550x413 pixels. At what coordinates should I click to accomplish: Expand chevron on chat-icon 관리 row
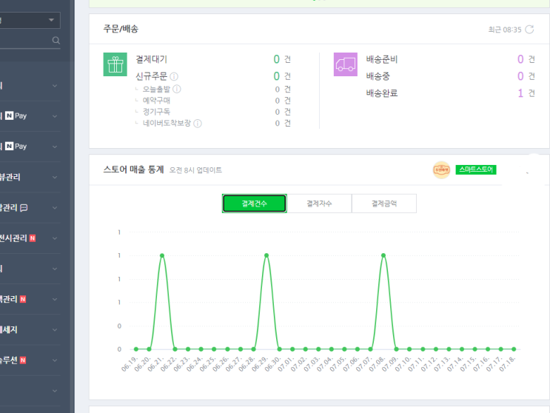coord(55,208)
